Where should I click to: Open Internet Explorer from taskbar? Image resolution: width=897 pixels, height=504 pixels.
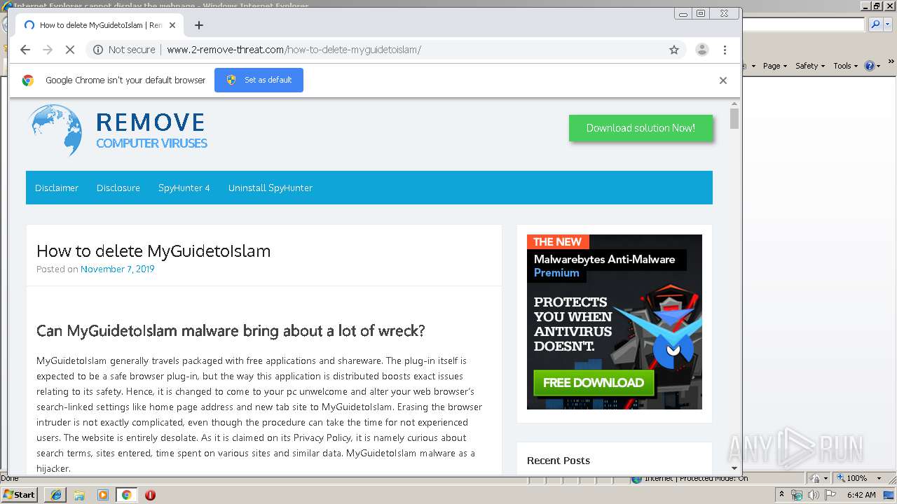pyautogui.click(x=56, y=495)
